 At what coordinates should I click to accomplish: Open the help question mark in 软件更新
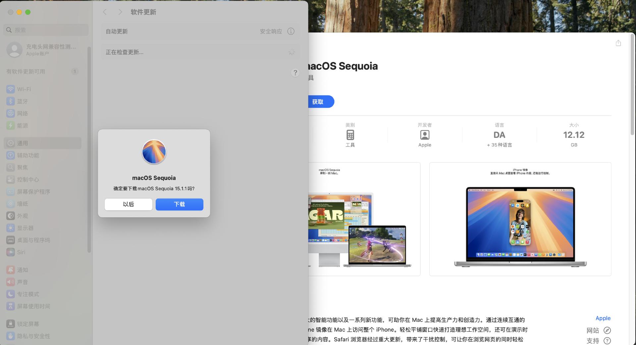pyautogui.click(x=295, y=72)
